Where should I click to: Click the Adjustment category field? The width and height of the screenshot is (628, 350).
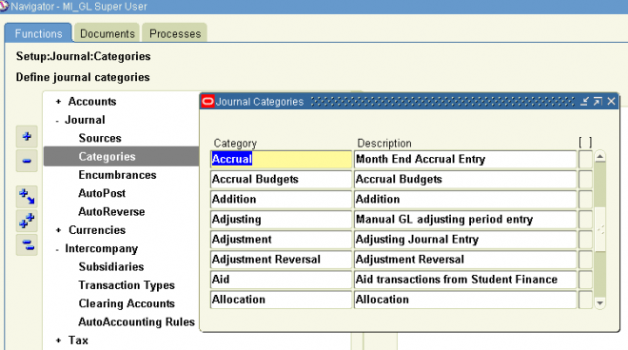pos(281,240)
